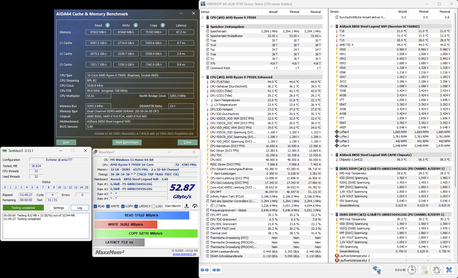This screenshot has height=278, width=458.
Task: Select the Thermal Limit sensor row
Action: [264, 233]
